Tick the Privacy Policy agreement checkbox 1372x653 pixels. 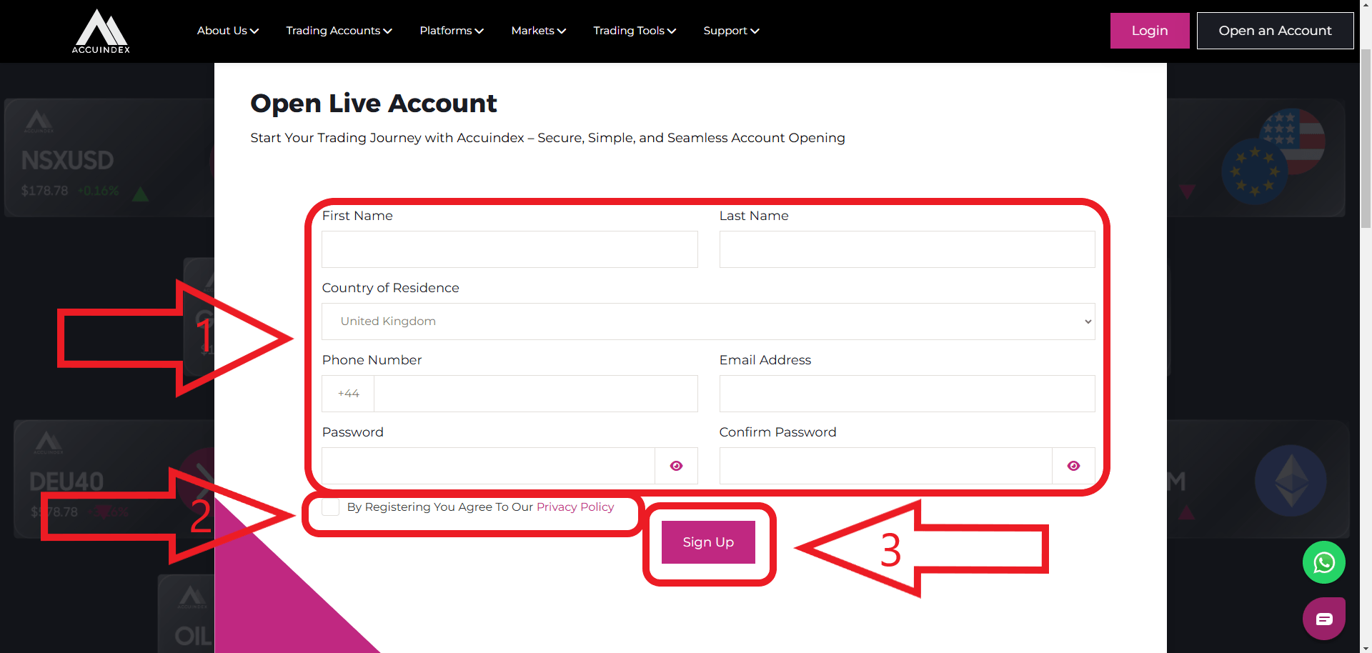pyautogui.click(x=331, y=507)
